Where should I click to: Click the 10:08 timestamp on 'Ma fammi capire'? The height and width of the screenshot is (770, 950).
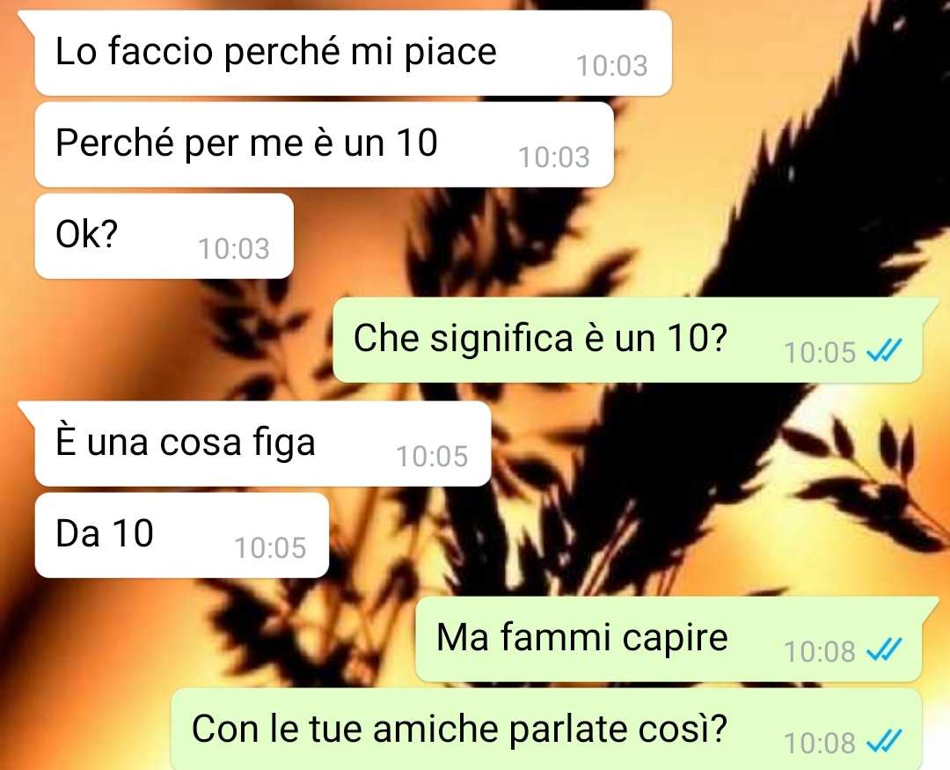820,651
